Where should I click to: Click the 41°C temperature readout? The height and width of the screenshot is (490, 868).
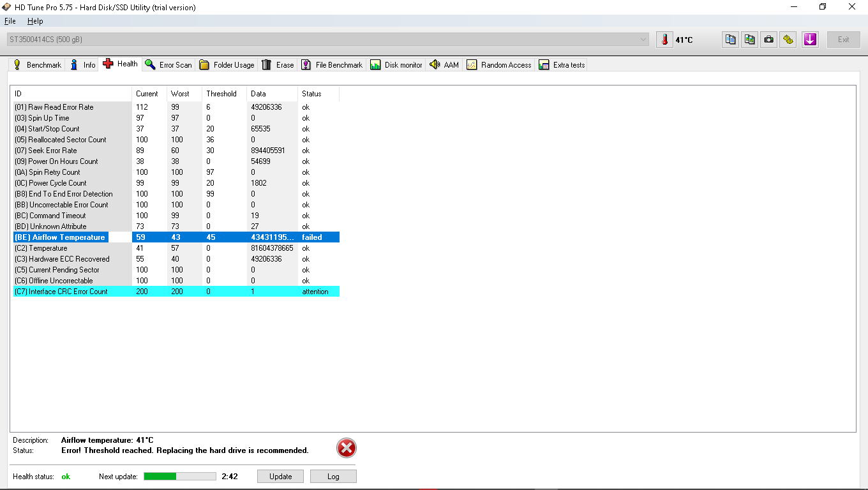click(684, 40)
